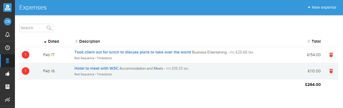
Task: Open the reports chart icon
Action: (x=7, y=100)
